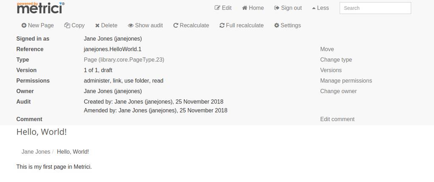Open Manage permissions
This screenshot has height=182, width=434.
(346, 81)
